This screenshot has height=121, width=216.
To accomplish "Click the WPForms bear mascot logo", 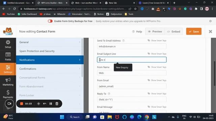I will pyautogui.click(x=8, y=31).
